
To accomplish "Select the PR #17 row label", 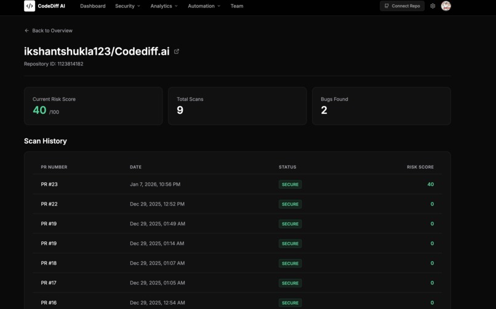I will point(49,283).
